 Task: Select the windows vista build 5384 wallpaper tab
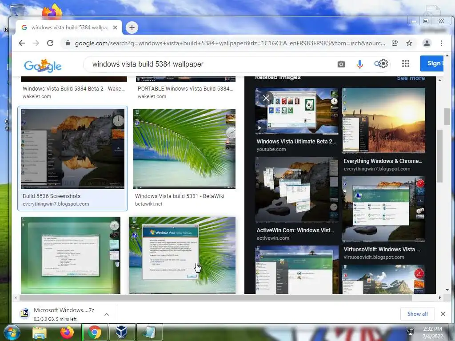(69, 28)
